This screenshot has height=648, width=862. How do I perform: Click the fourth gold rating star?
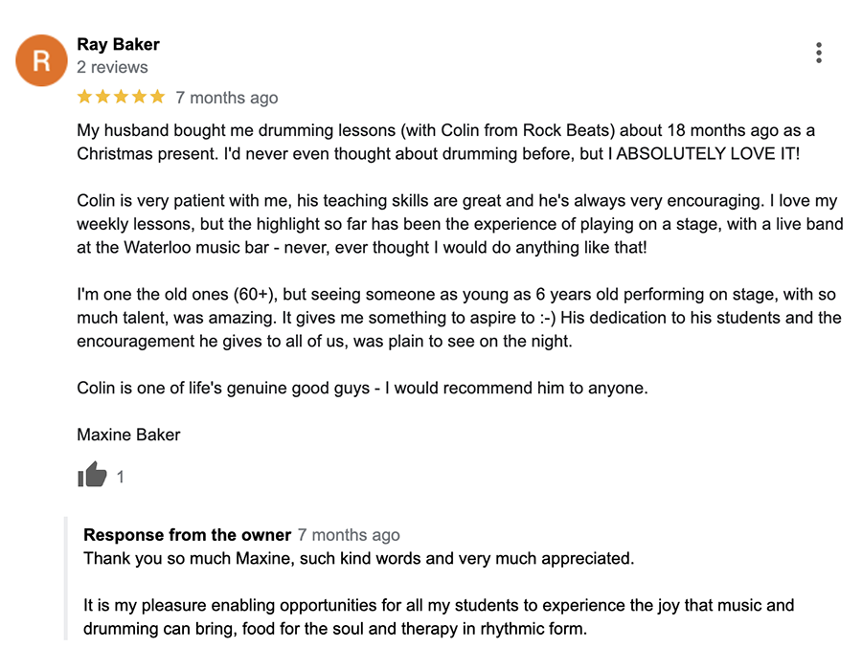coord(140,97)
